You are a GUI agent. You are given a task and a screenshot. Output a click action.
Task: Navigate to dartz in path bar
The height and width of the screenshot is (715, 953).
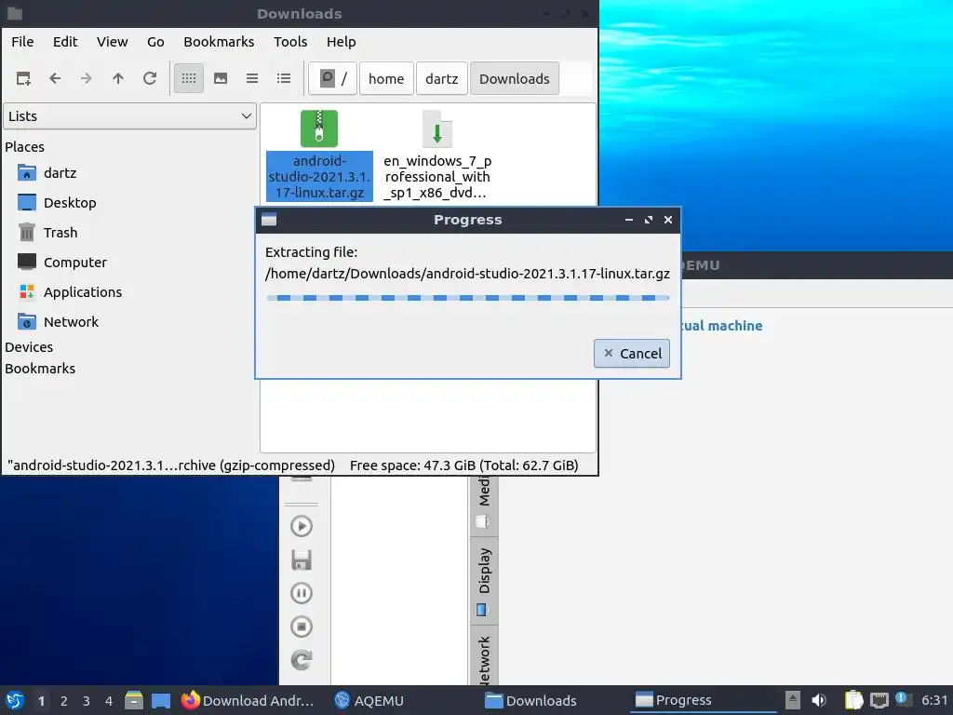442,78
